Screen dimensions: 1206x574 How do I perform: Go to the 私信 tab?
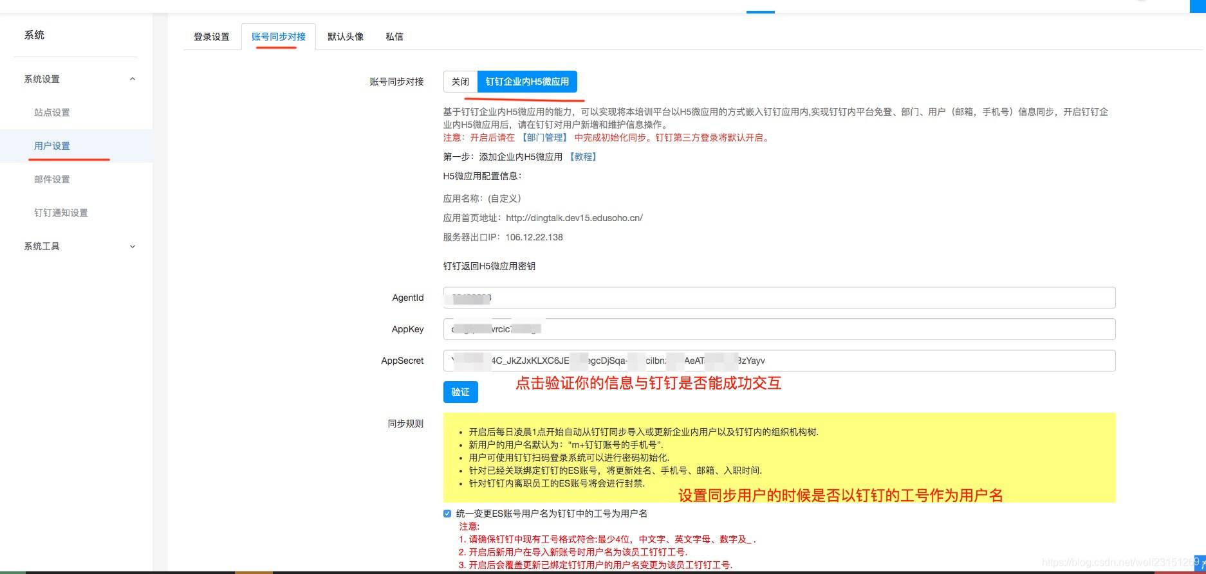pos(394,37)
